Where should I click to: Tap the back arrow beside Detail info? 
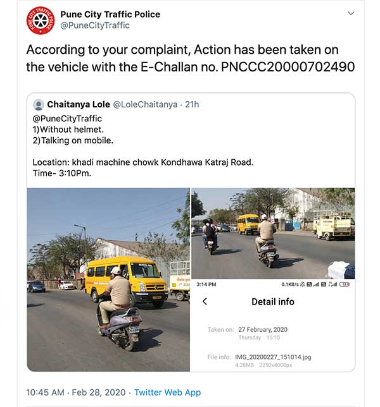click(205, 301)
